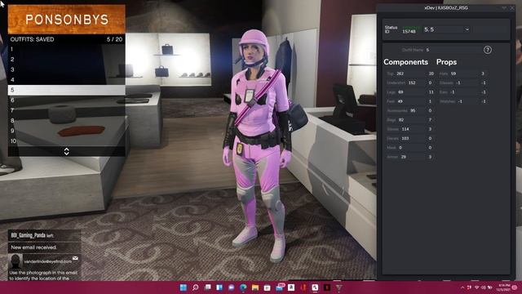The width and height of the screenshot is (522, 294).
Task: Click the dark red taskbar app icon
Action: [x=327, y=287]
